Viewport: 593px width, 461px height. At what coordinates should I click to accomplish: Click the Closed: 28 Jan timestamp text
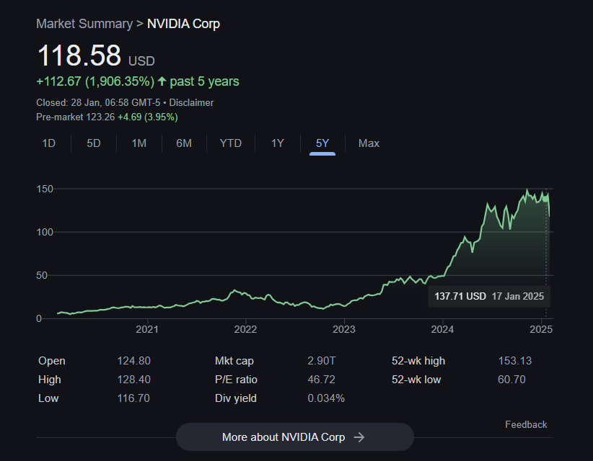[98, 103]
